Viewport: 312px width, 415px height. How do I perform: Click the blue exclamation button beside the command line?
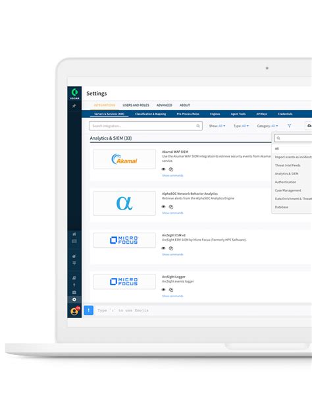tap(89, 310)
